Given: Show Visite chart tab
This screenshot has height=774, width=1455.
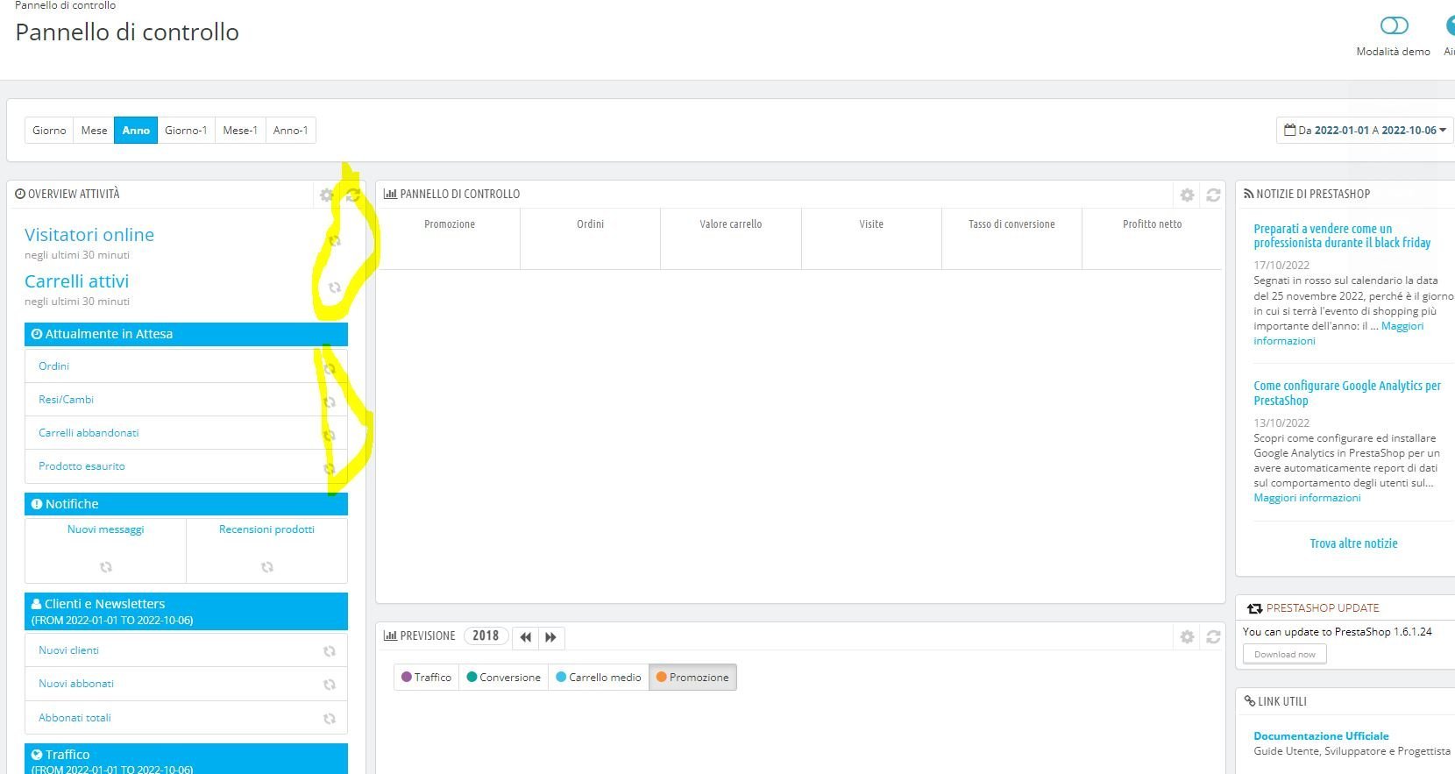Looking at the screenshot, I should coord(871,238).
